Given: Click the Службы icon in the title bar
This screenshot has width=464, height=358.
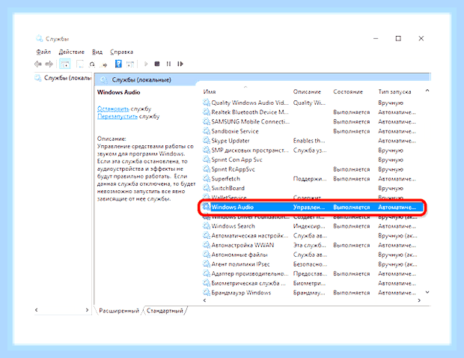Looking at the screenshot, I should click(39, 38).
